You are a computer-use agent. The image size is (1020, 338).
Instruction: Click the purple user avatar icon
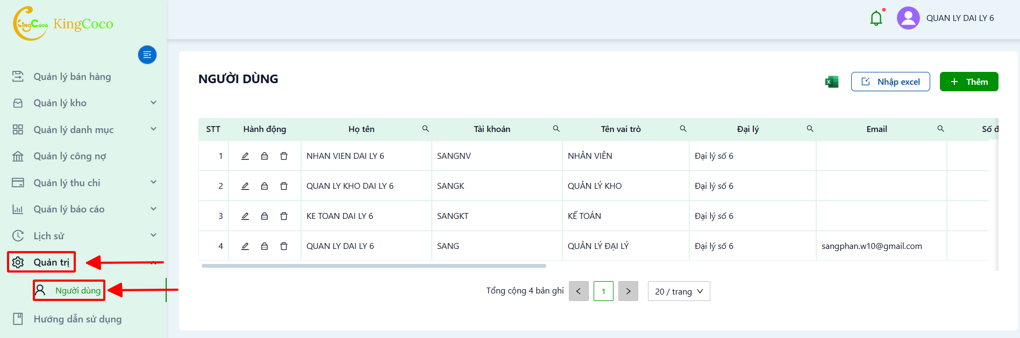(908, 18)
